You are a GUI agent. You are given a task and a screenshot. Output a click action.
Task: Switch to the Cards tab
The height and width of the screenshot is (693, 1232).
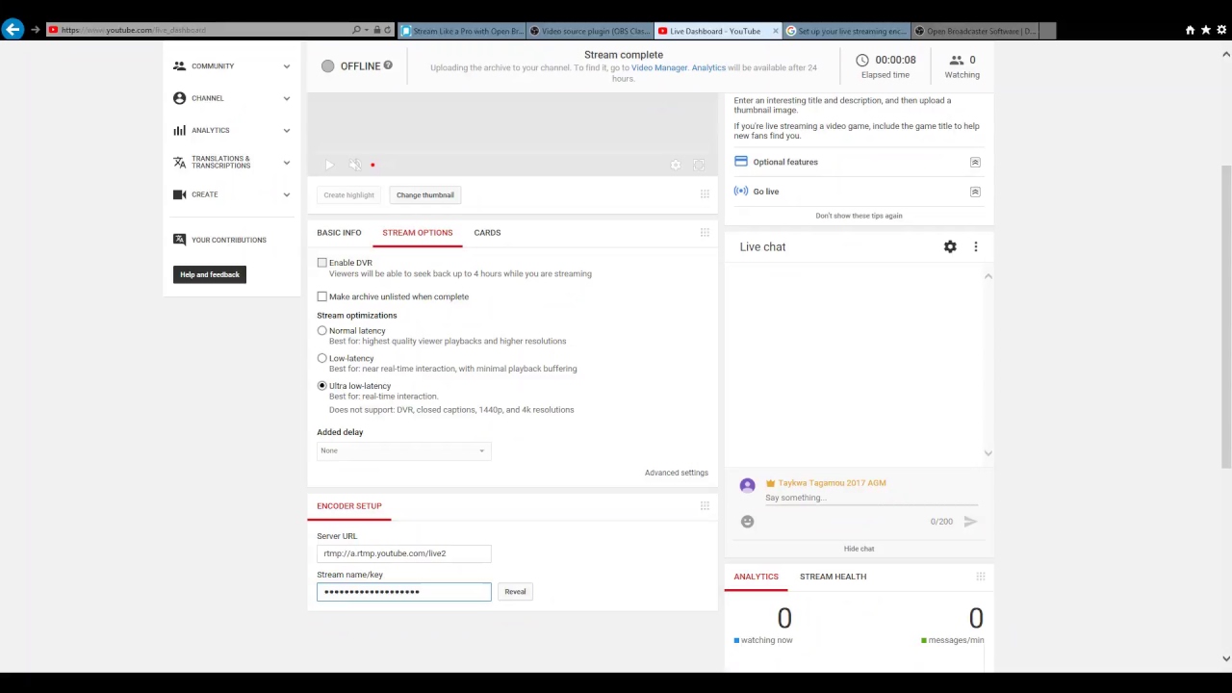tap(487, 233)
